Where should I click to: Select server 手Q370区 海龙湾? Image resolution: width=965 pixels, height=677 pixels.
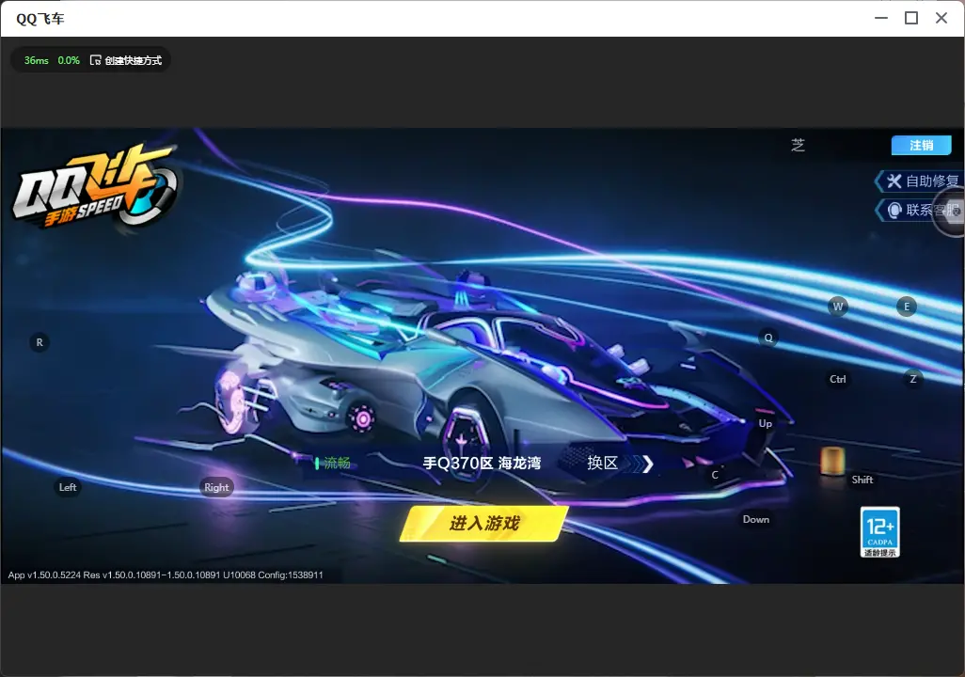pos(482,463)
